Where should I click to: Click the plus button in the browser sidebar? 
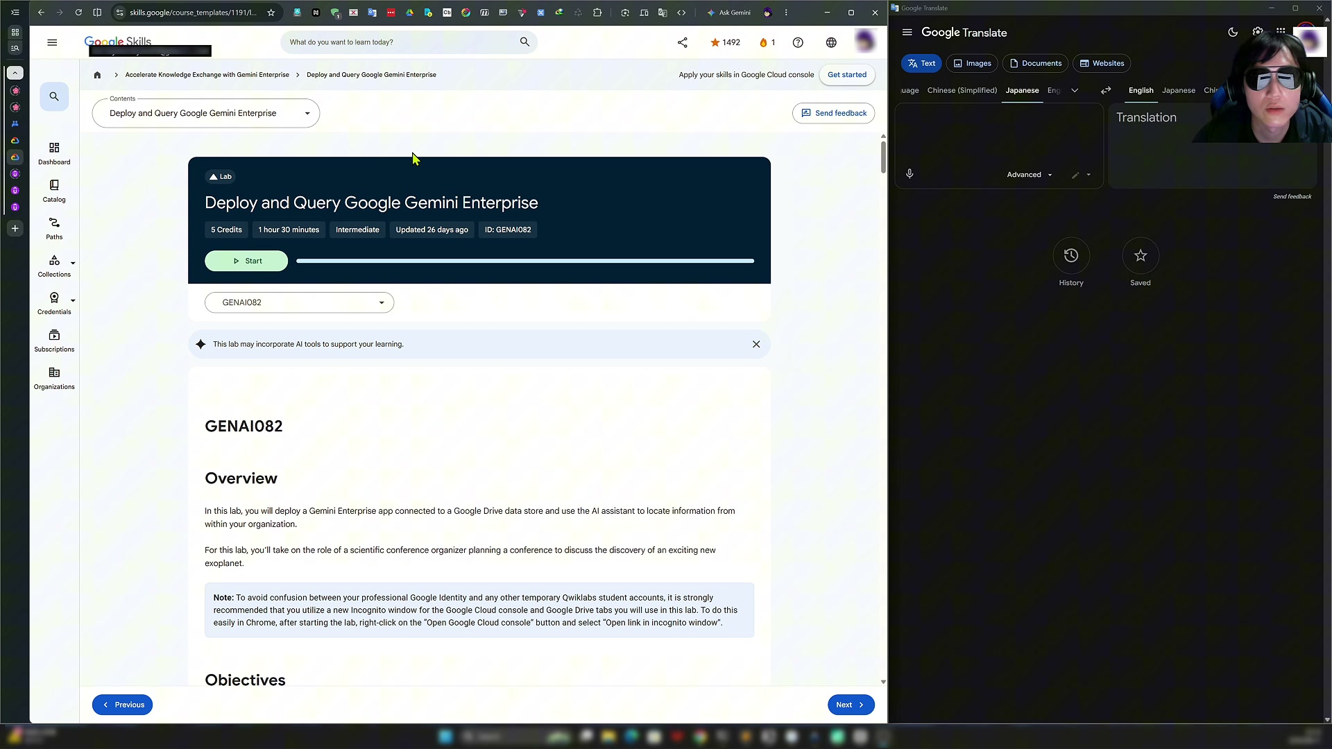15,228
